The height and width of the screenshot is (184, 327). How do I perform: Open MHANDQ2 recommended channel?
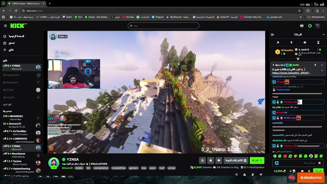(21, 118)
